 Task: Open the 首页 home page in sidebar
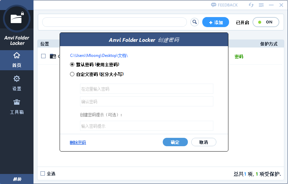17,60
